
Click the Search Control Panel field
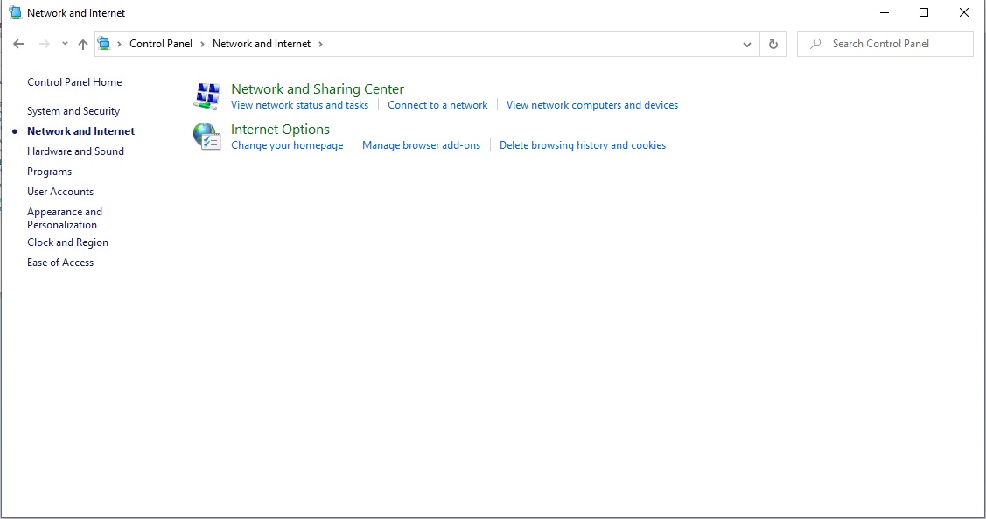885,44
